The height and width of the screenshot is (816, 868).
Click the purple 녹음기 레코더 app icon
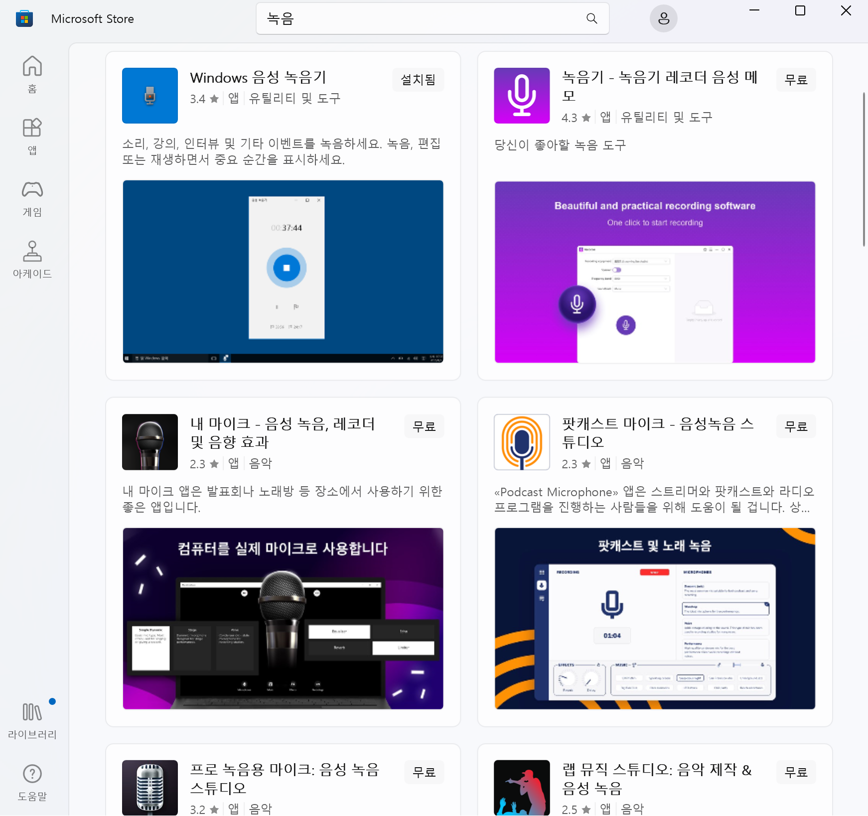(522, 96)
